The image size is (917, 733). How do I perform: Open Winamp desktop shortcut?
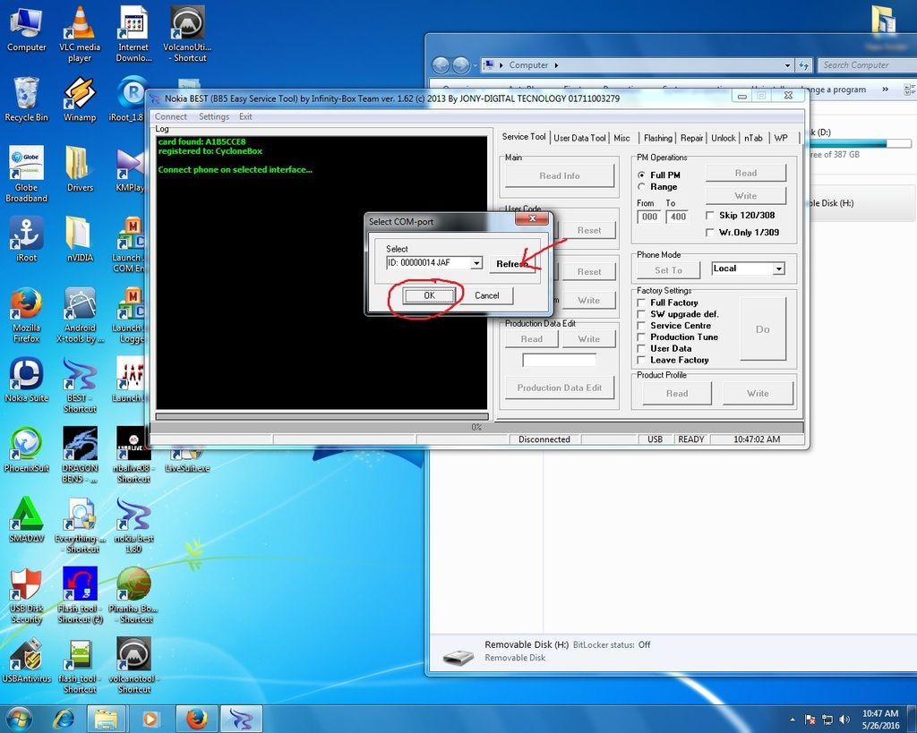click(x=80, y=93)
